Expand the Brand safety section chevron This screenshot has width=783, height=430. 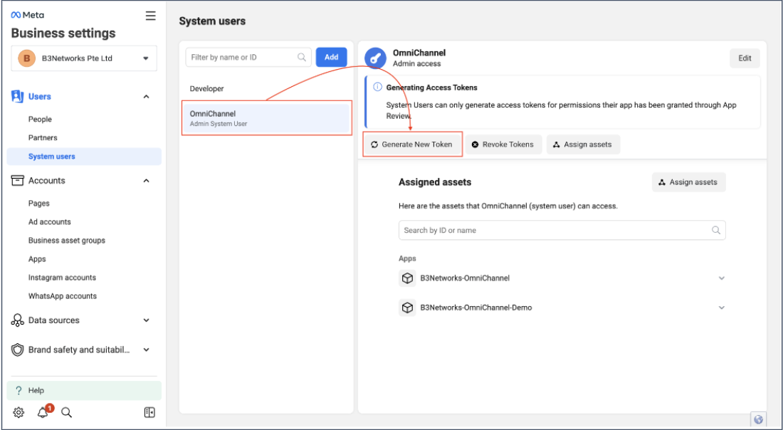[x=147, y=350]
